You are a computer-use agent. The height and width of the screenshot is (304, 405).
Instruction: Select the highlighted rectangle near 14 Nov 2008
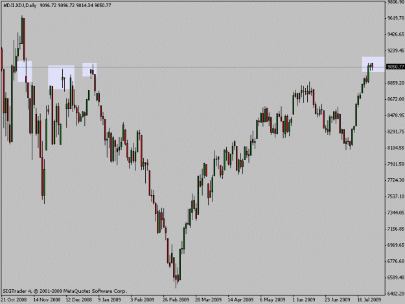[x=61, y=78]
